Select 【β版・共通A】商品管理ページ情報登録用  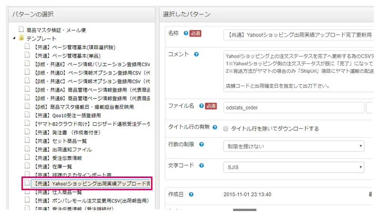click(91, 90)
